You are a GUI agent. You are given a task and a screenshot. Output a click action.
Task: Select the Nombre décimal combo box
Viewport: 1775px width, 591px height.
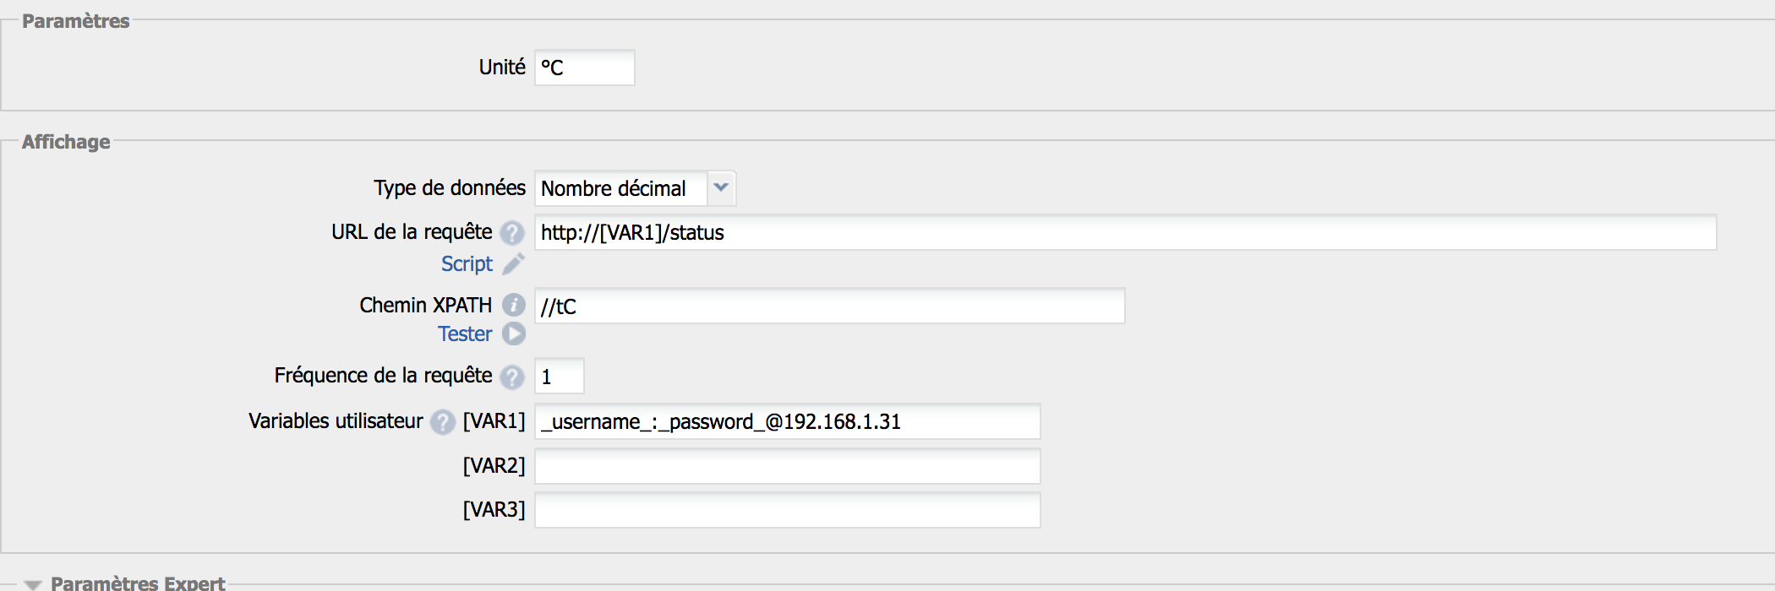click(621, 188)
